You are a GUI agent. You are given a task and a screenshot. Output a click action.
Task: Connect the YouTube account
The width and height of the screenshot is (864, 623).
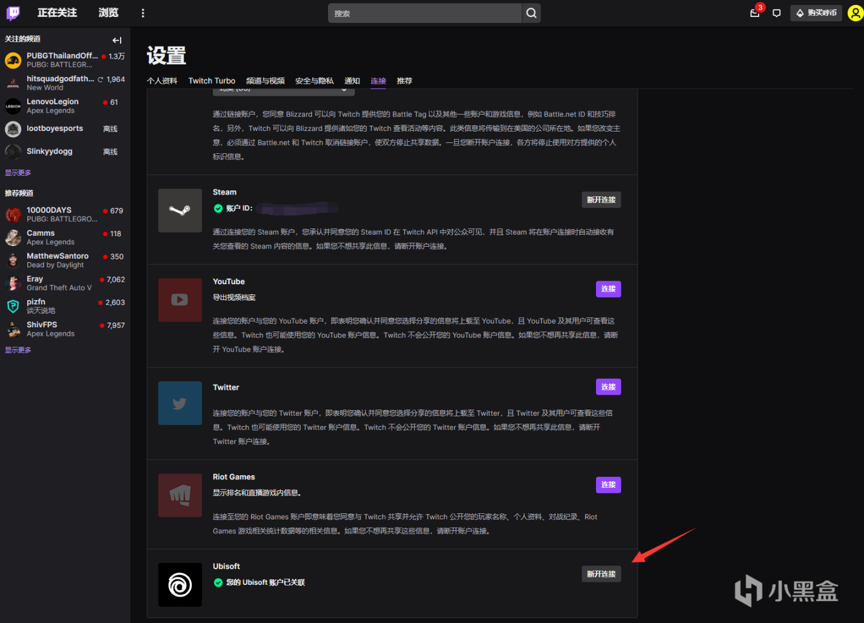tap(608, 289)
